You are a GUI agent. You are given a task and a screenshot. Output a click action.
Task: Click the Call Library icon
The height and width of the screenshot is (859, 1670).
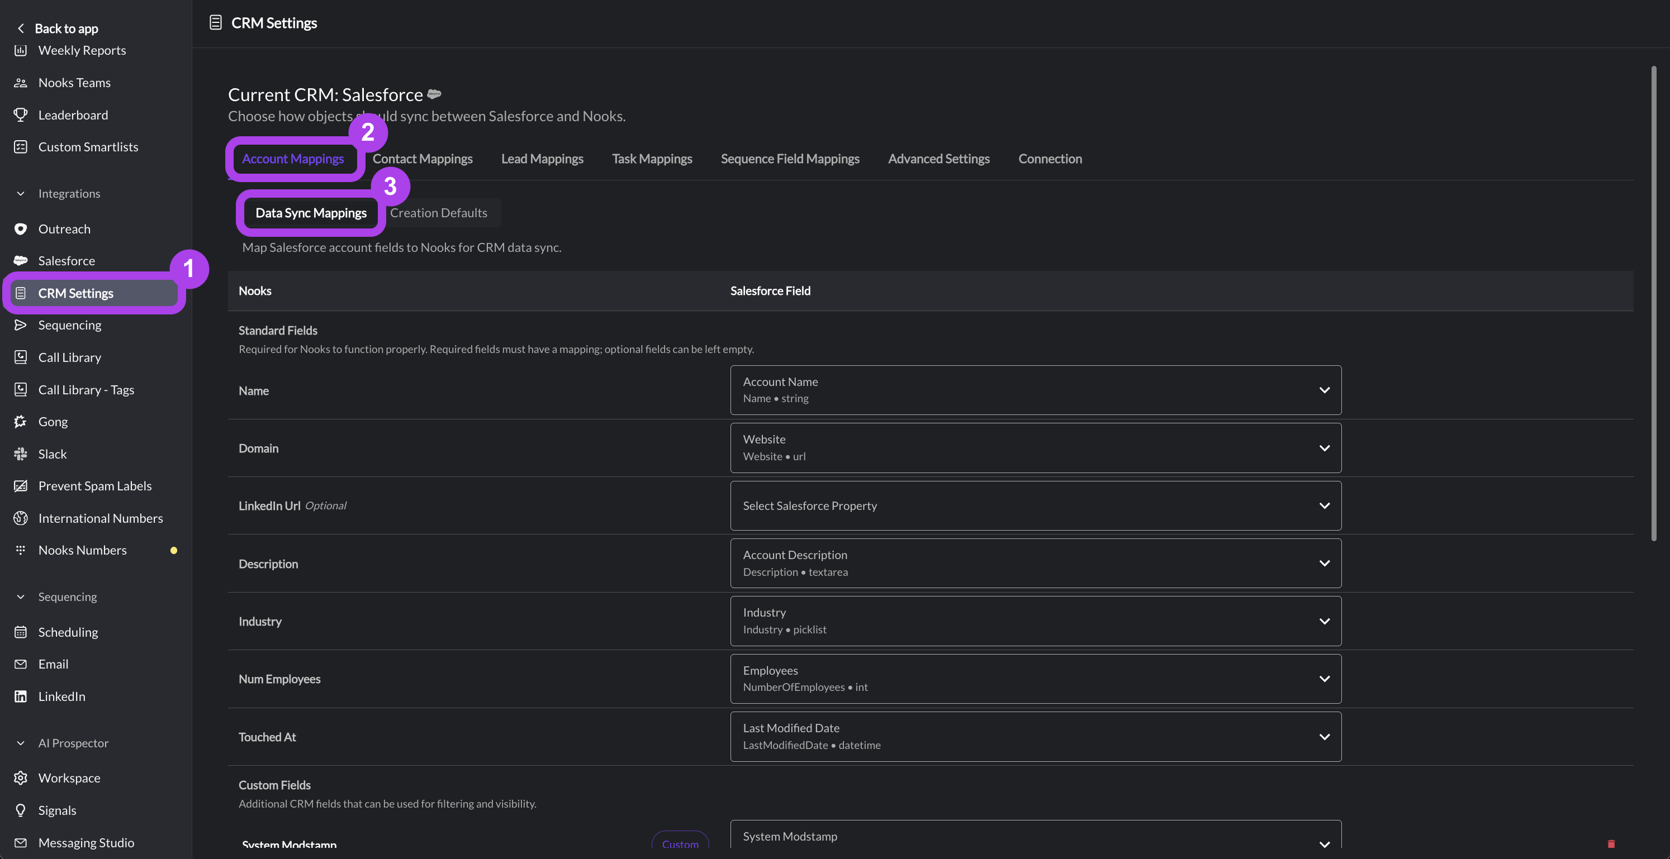(21, 357)
